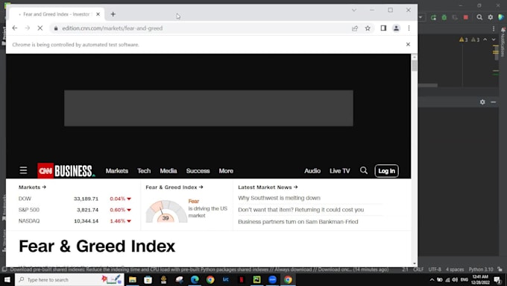Open PyCharm Search Everywhere magnifier
507x286 pixels.
(479, 17)
